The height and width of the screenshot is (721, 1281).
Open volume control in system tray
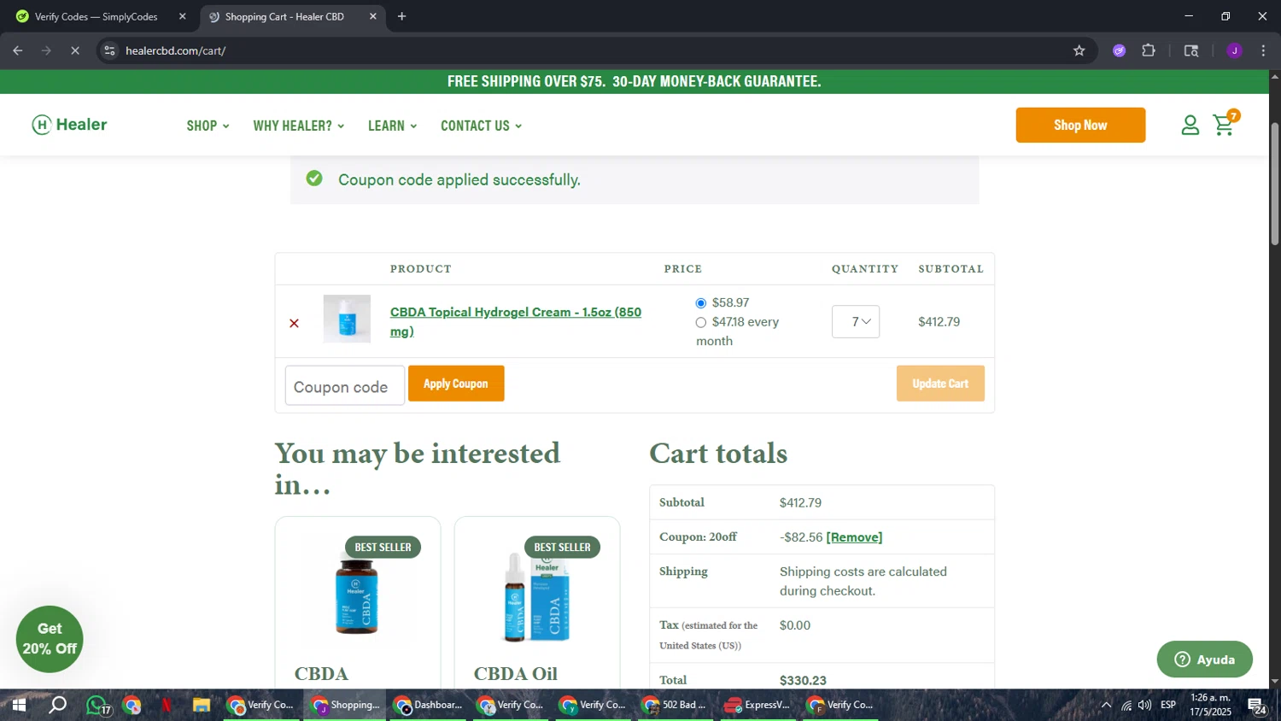[1144, 706]
